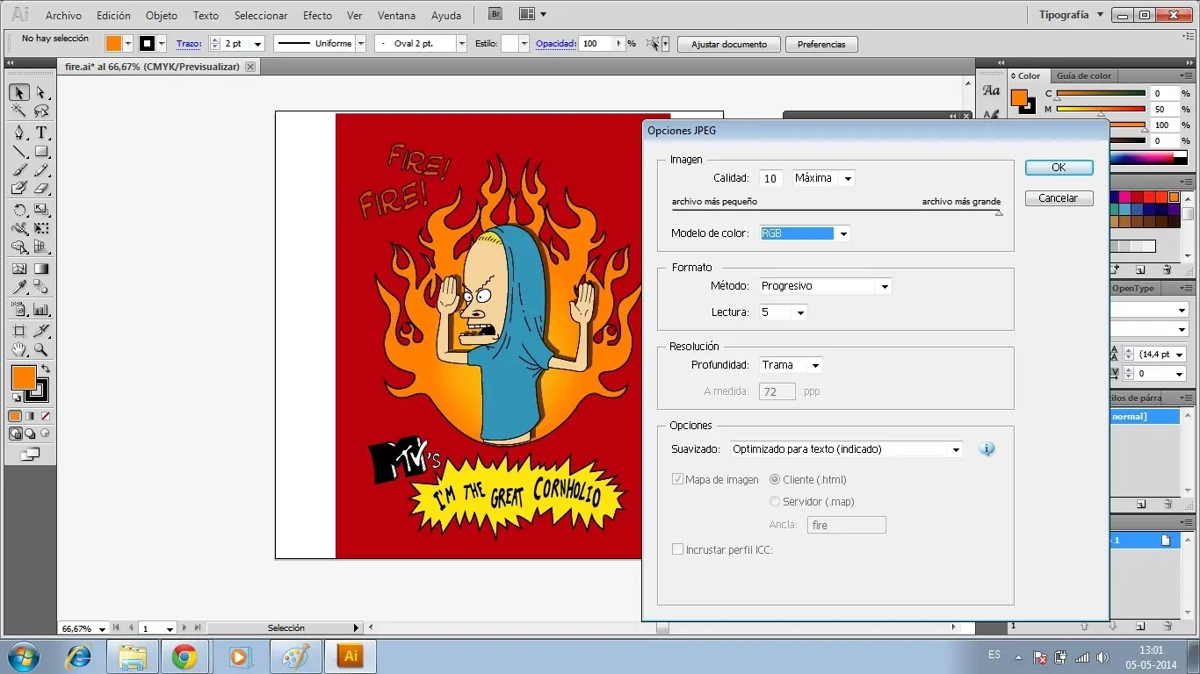
Task: Activate the Type (T) tool
Action: [x=41, y=133]
